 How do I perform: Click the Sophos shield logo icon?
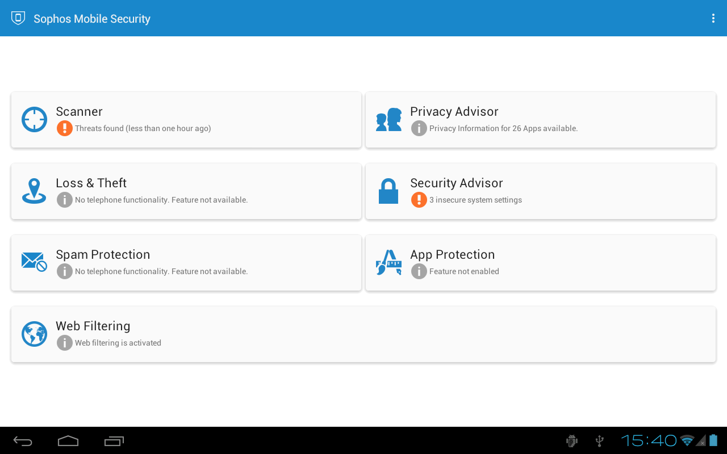pyautogui.click(x=18, y=18)
